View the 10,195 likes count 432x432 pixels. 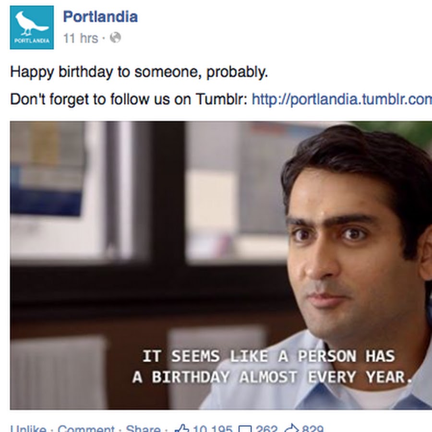[212, 428]
